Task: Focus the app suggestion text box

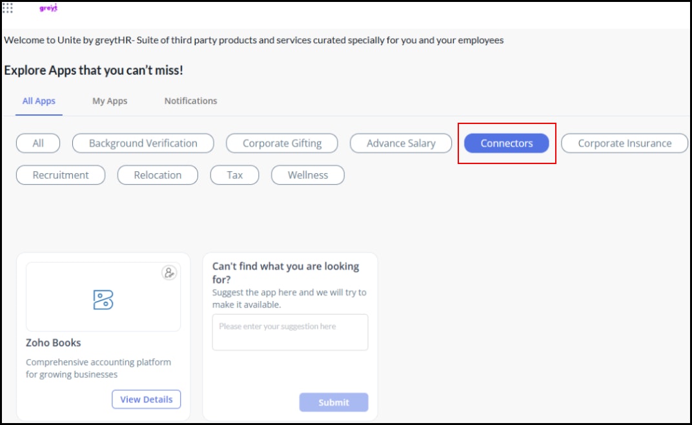Action: click(x=290, y=332)
